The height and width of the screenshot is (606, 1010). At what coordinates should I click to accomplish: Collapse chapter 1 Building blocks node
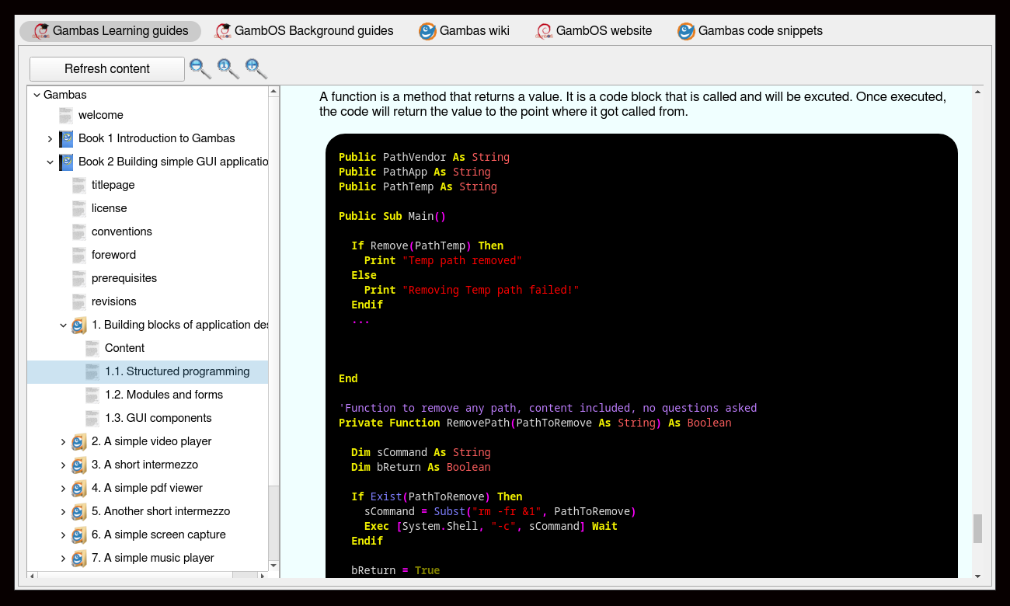[64, 325]
